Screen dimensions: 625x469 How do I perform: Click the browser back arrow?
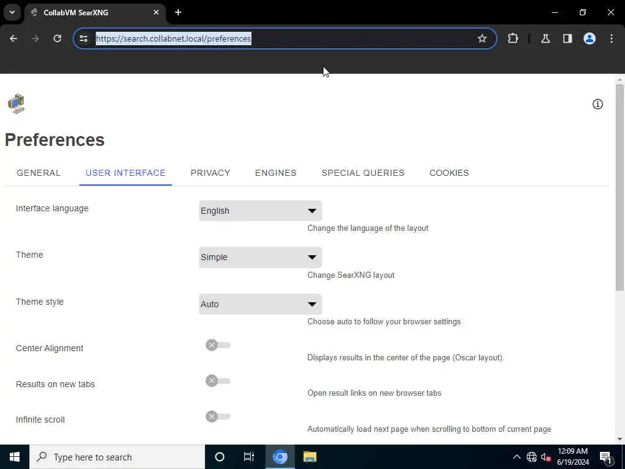[x=13, y=38]
